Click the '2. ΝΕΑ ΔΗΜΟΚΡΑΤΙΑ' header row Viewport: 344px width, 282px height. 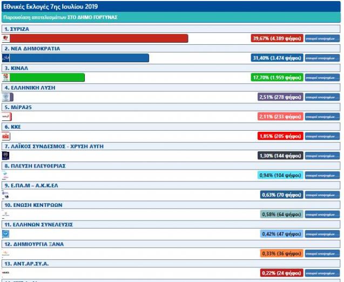(x=171, y=49)
